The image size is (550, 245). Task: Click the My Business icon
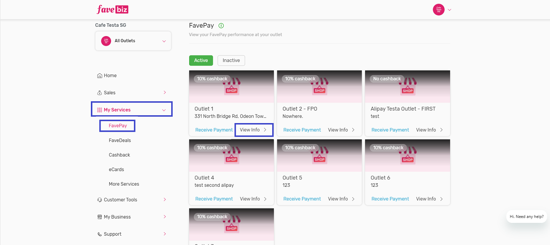pos(100,217)
